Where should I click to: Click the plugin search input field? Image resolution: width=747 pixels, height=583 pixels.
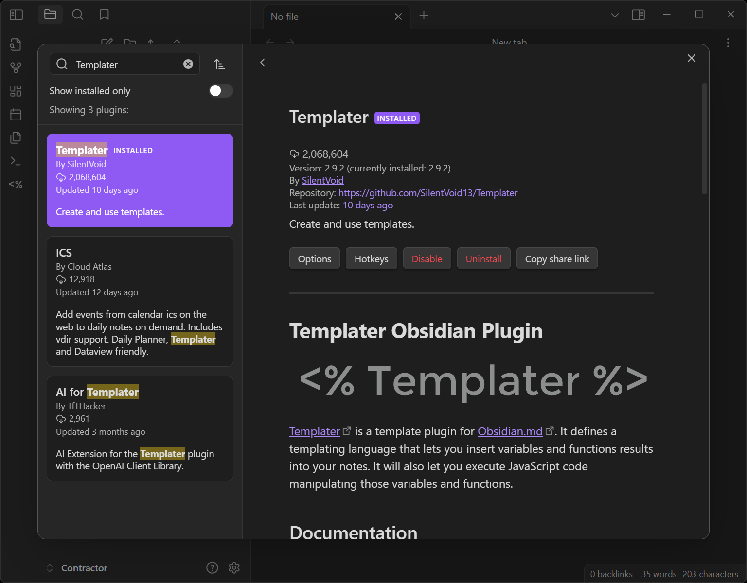point(124,64)
